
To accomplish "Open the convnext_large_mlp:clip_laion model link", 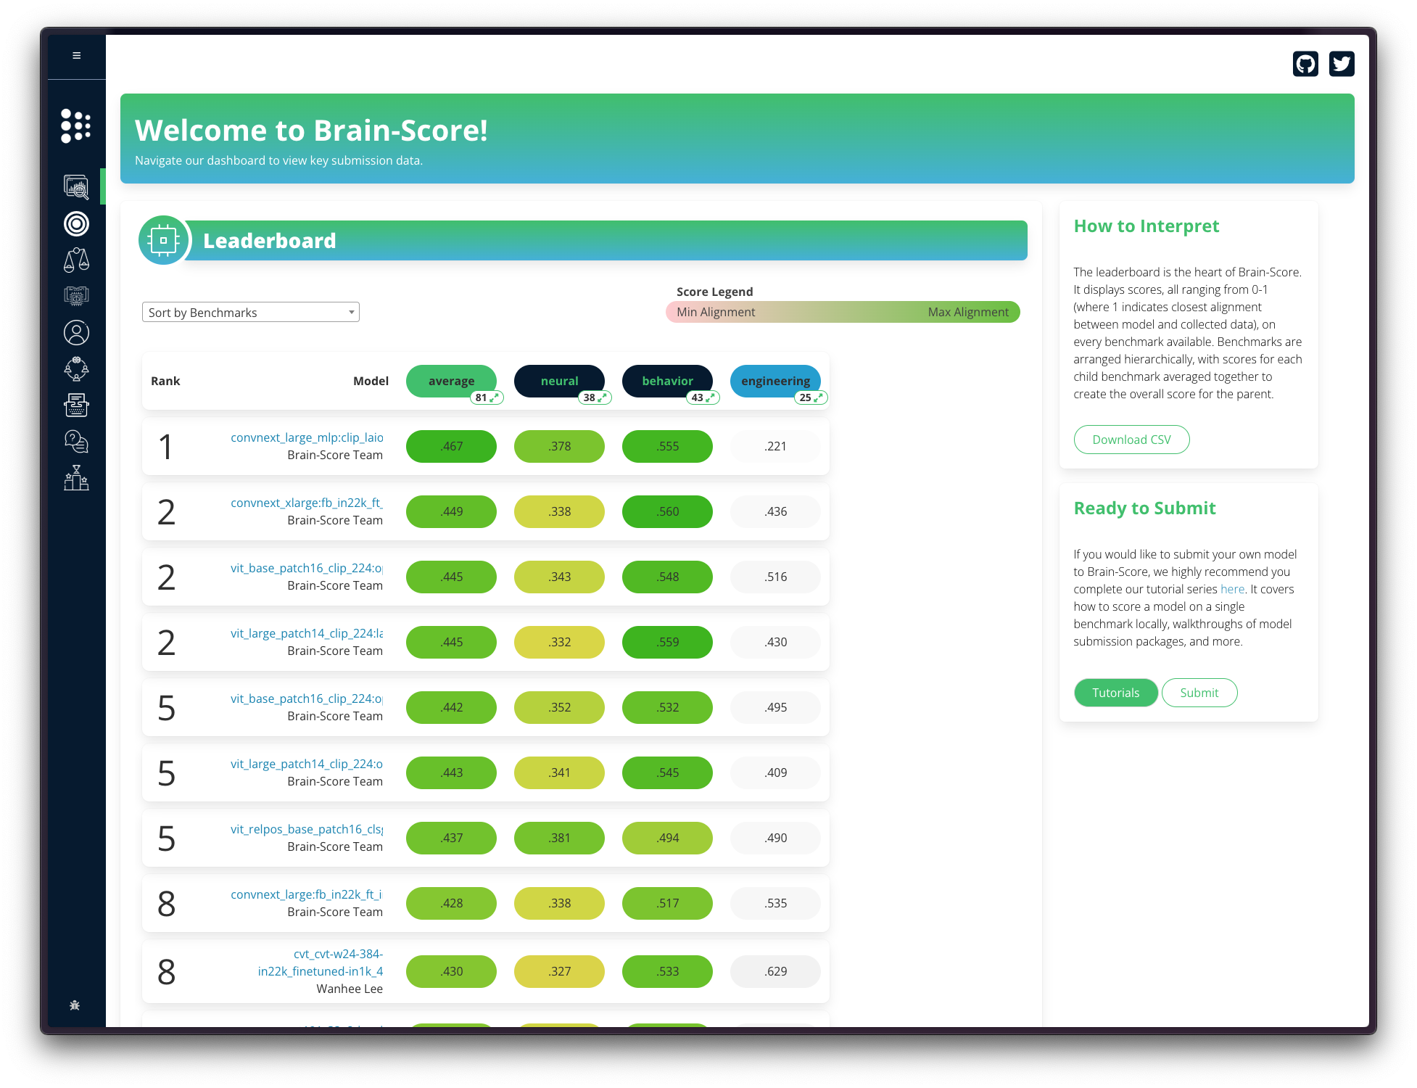I will click(x=307, y=437).
